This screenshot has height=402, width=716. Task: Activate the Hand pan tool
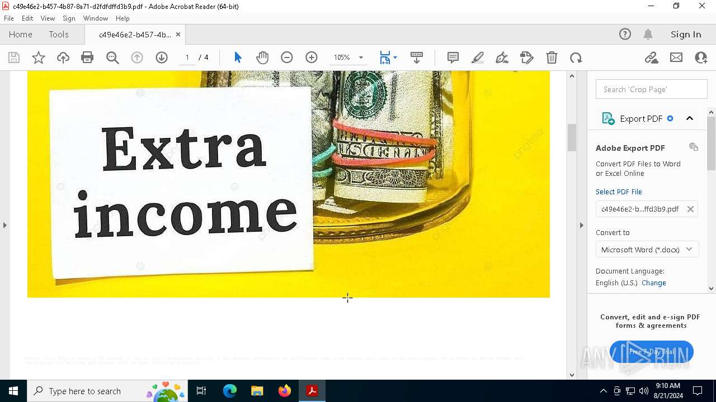coord(262,58)
